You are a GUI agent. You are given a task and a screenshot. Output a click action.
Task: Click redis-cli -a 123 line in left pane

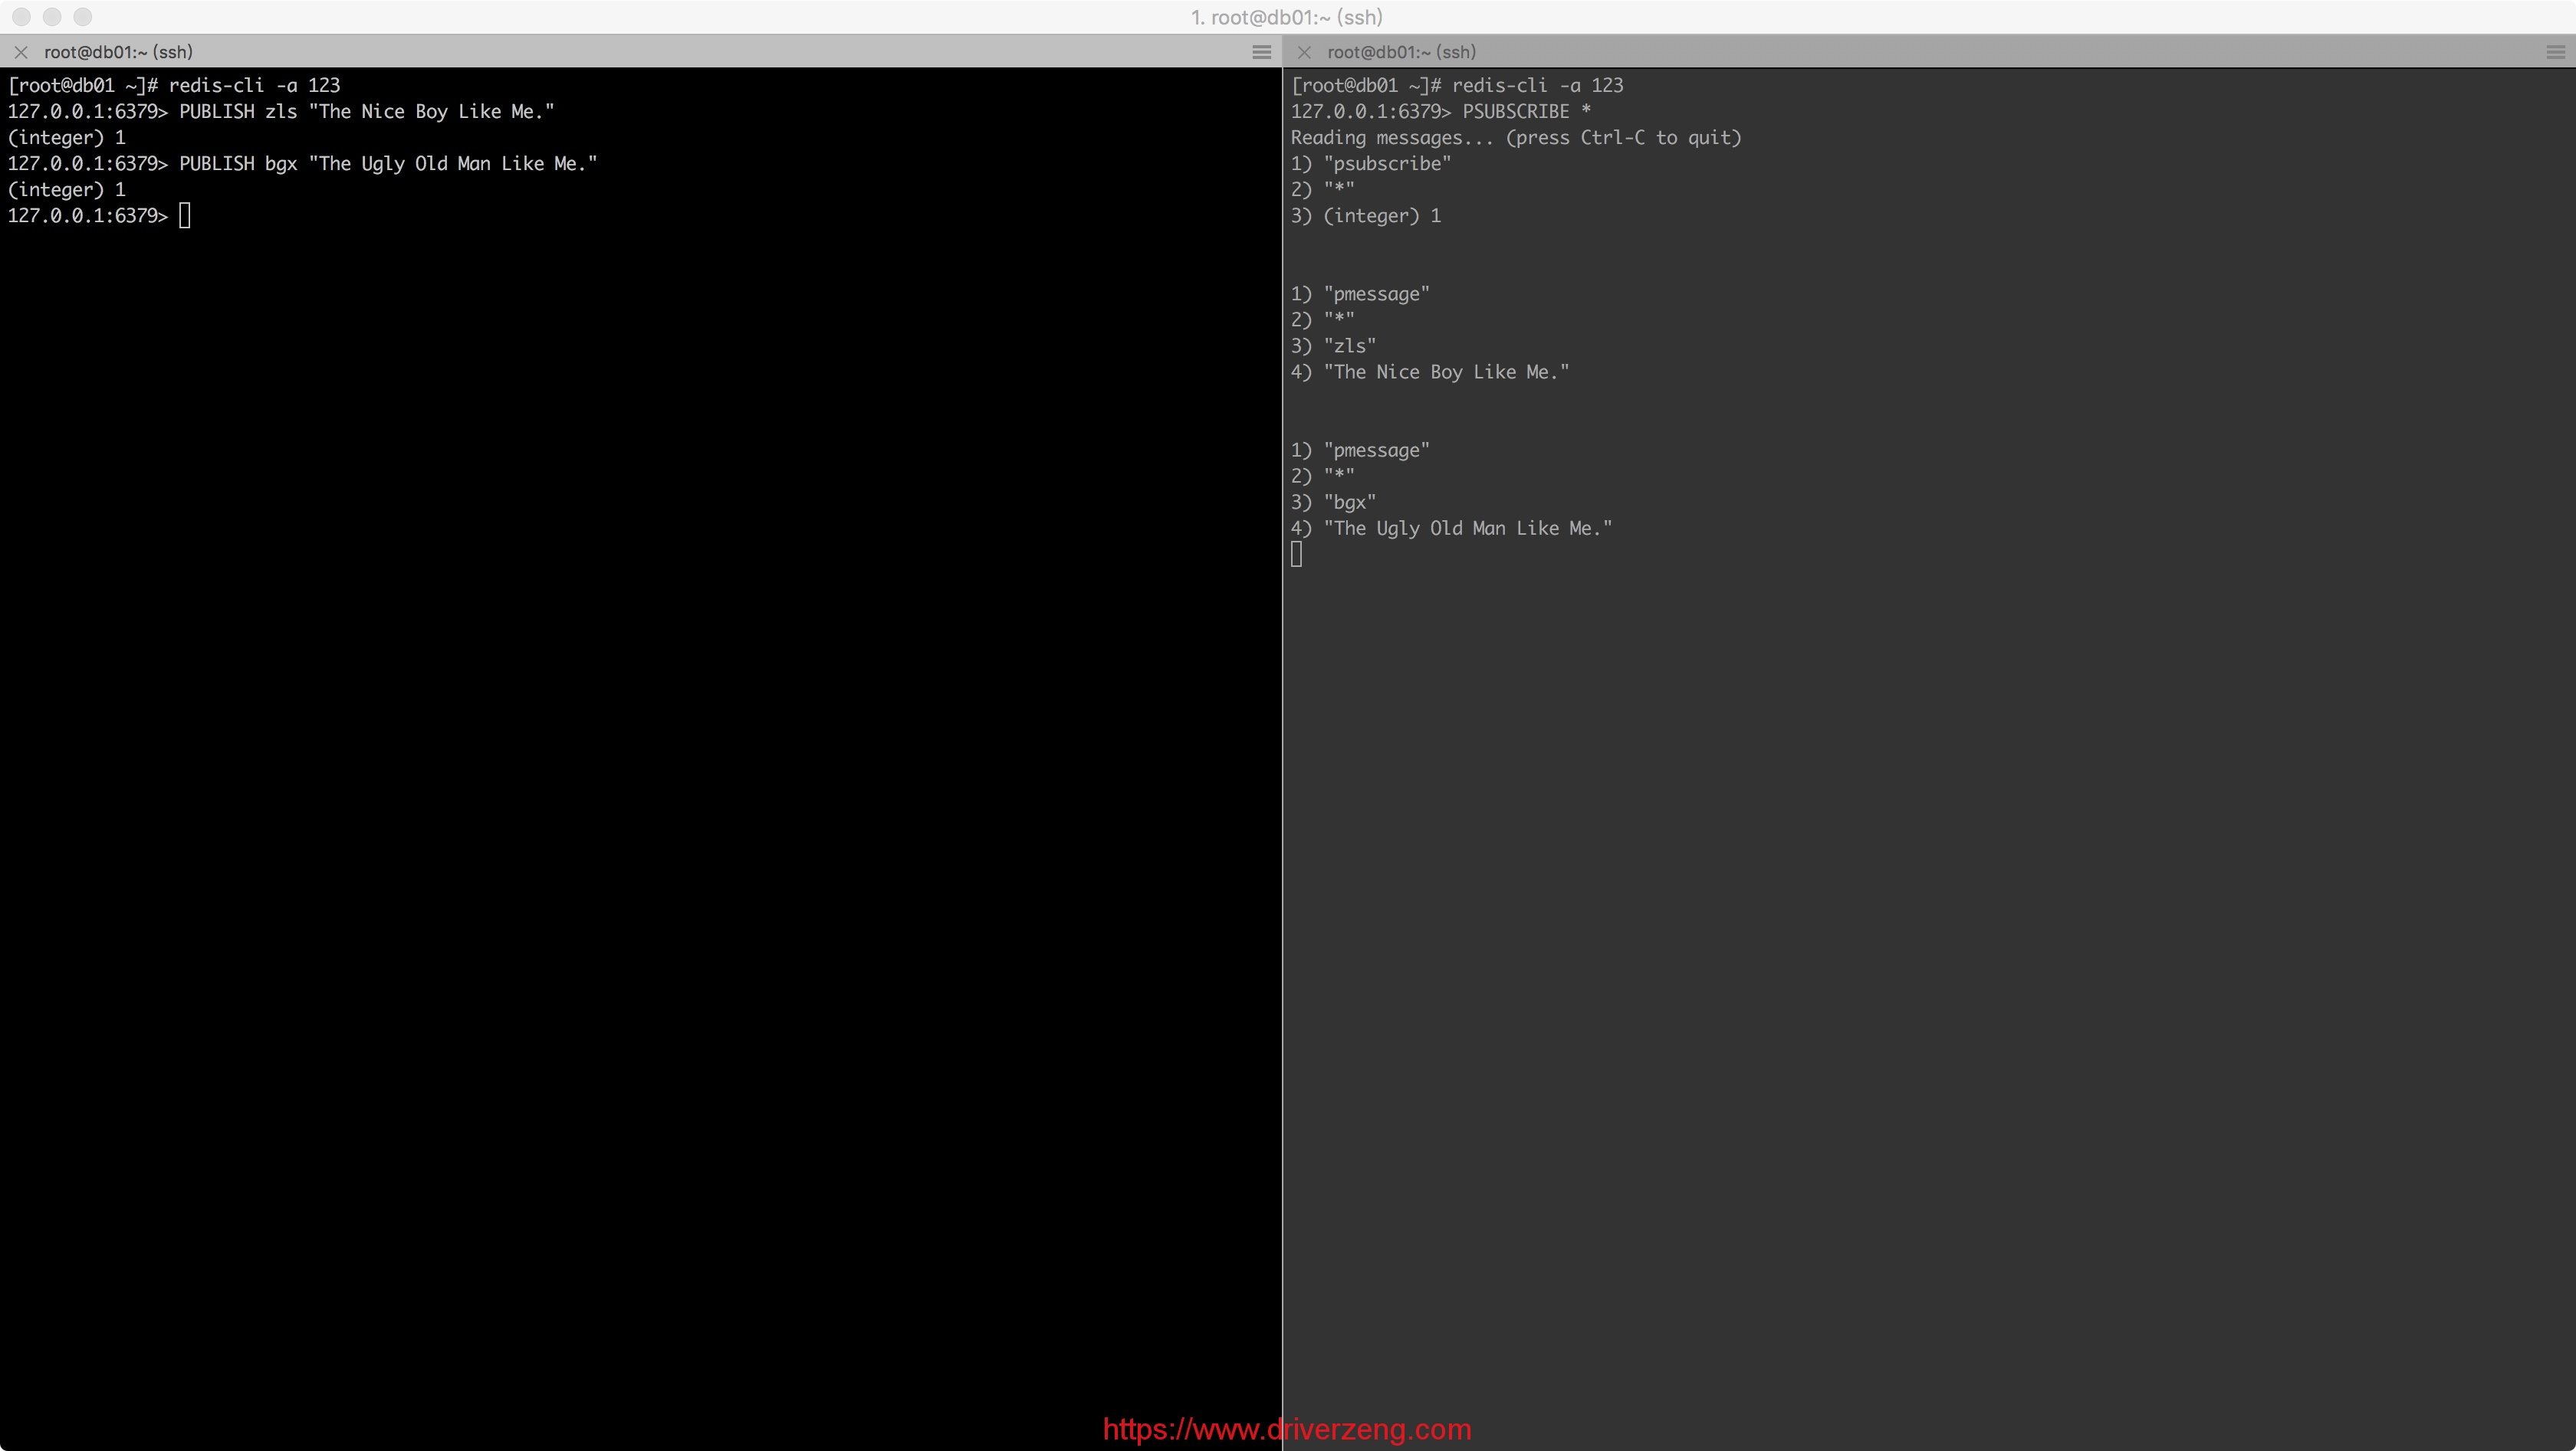(x=174, y=86)
